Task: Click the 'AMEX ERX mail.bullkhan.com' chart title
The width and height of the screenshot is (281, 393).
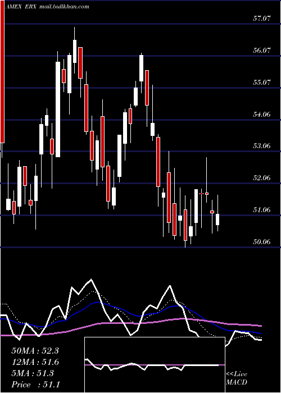Action: tap(47, 7)
